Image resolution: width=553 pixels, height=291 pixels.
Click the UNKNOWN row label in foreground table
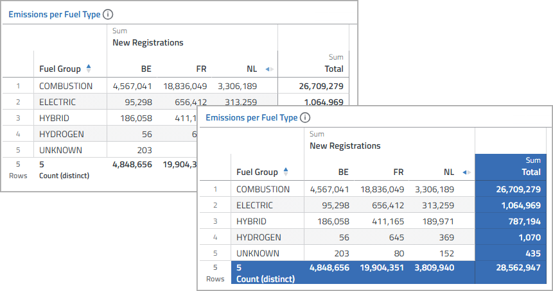click(x=258, y=253)
